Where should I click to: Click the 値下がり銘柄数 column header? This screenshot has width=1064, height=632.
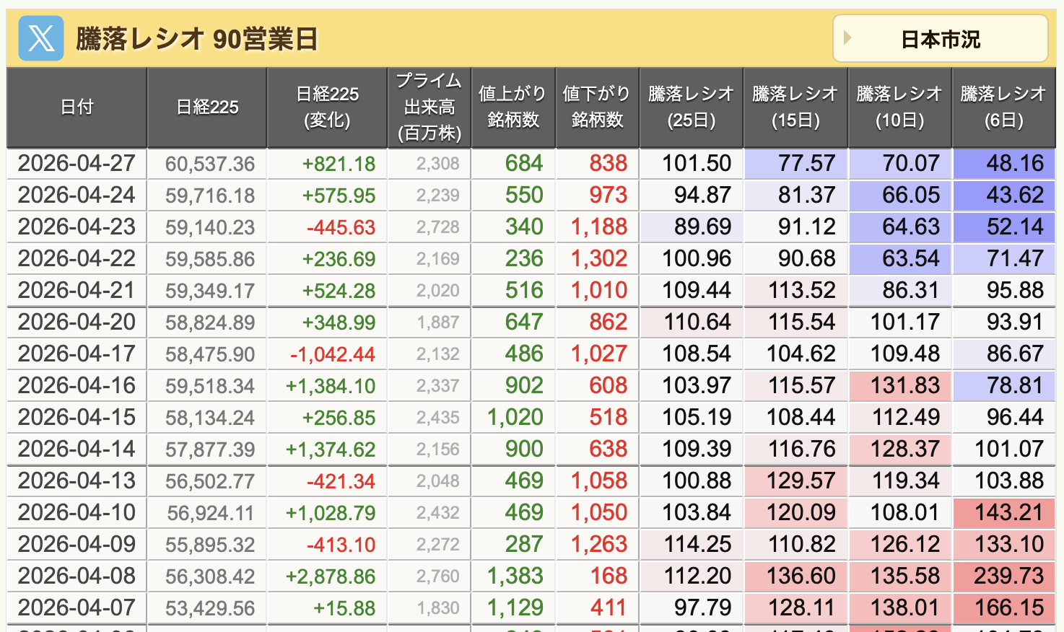point(597,107)
